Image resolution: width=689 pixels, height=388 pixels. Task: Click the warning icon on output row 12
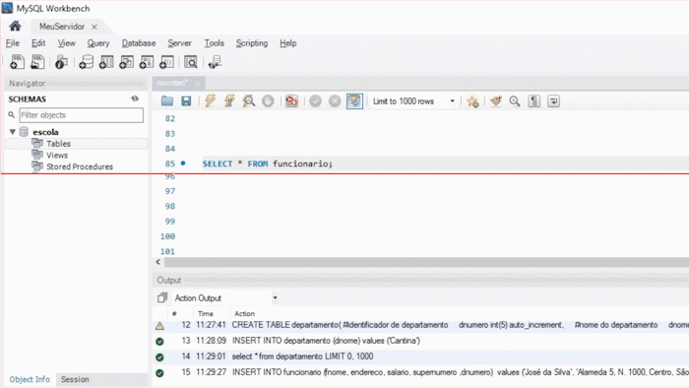coord(159,326)
